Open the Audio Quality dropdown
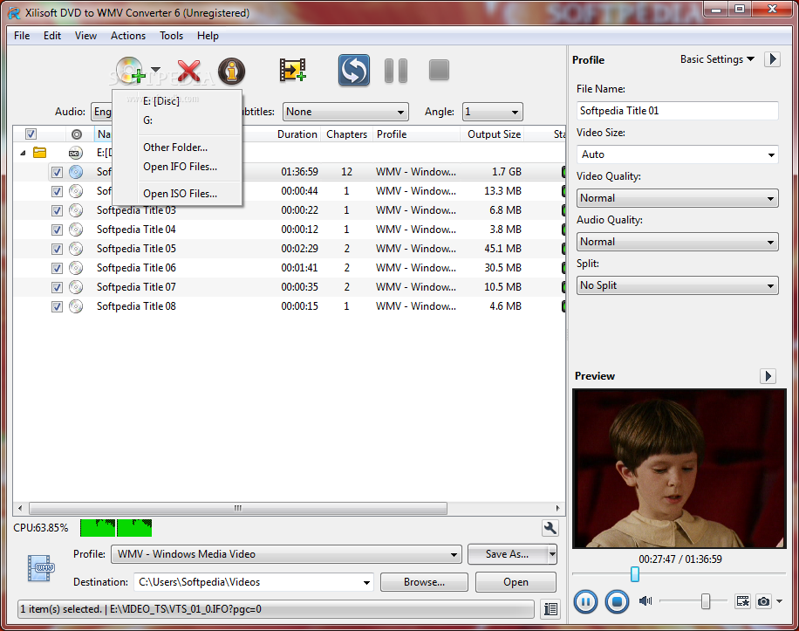 coord(677,242)
